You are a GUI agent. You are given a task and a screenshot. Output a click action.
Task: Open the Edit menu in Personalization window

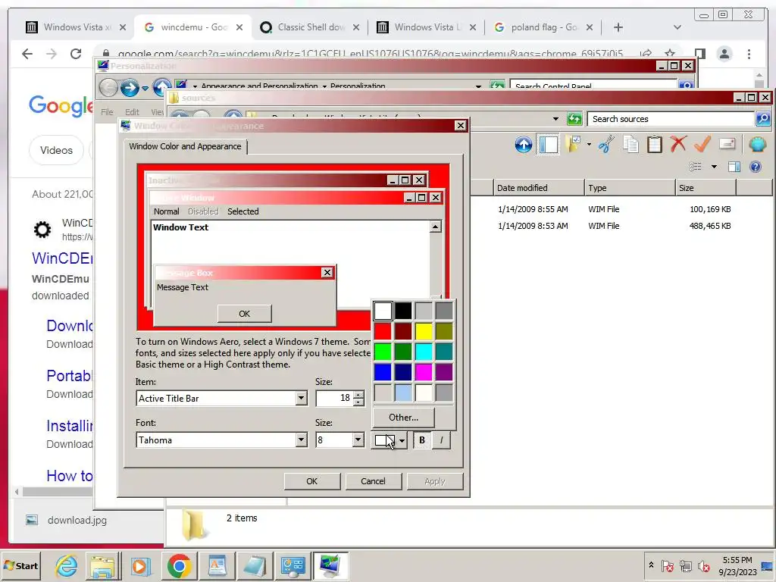pos(132,112)
